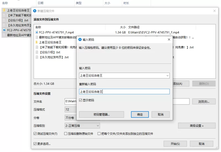Select 【永久地址发布页】.txt row name in archive list
221x152 pixels.
pos(54,57)
